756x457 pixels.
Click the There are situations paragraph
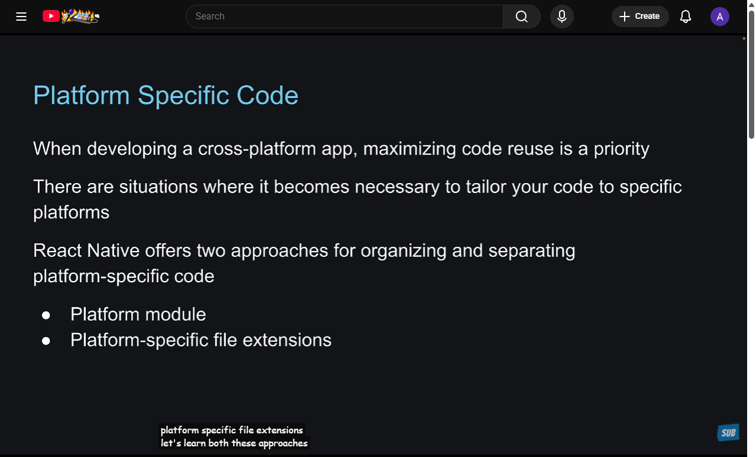(357, 199)
